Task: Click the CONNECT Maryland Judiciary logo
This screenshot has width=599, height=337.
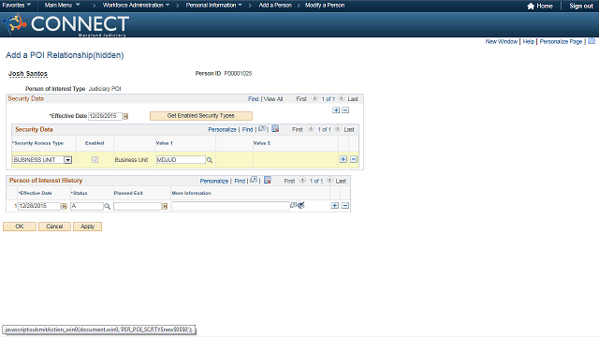Action: click(x=66, y=25)
